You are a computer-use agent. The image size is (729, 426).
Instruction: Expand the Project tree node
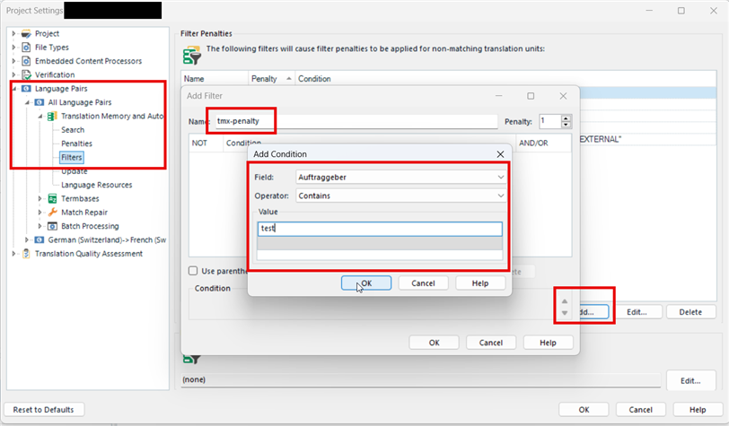(x=13, y=33)
